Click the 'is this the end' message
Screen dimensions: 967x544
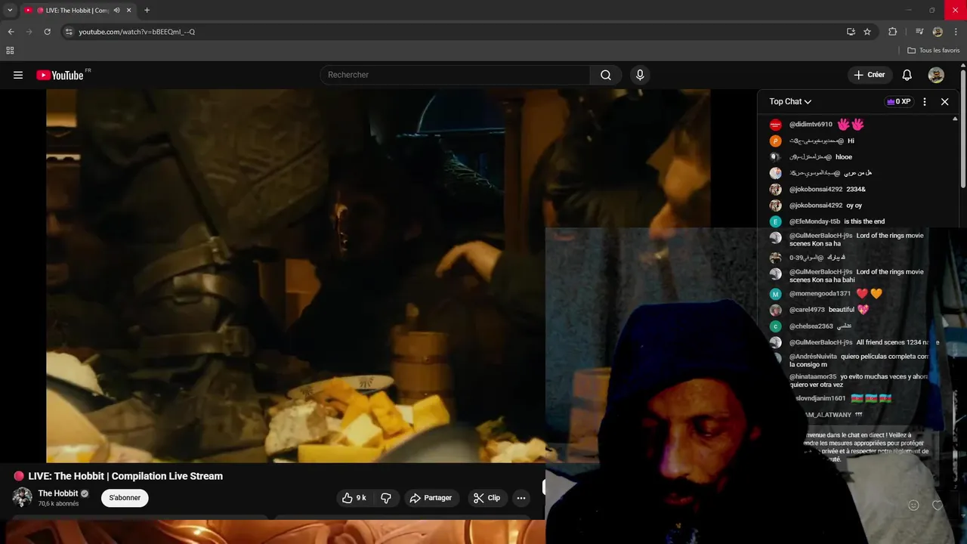[864, 221]
